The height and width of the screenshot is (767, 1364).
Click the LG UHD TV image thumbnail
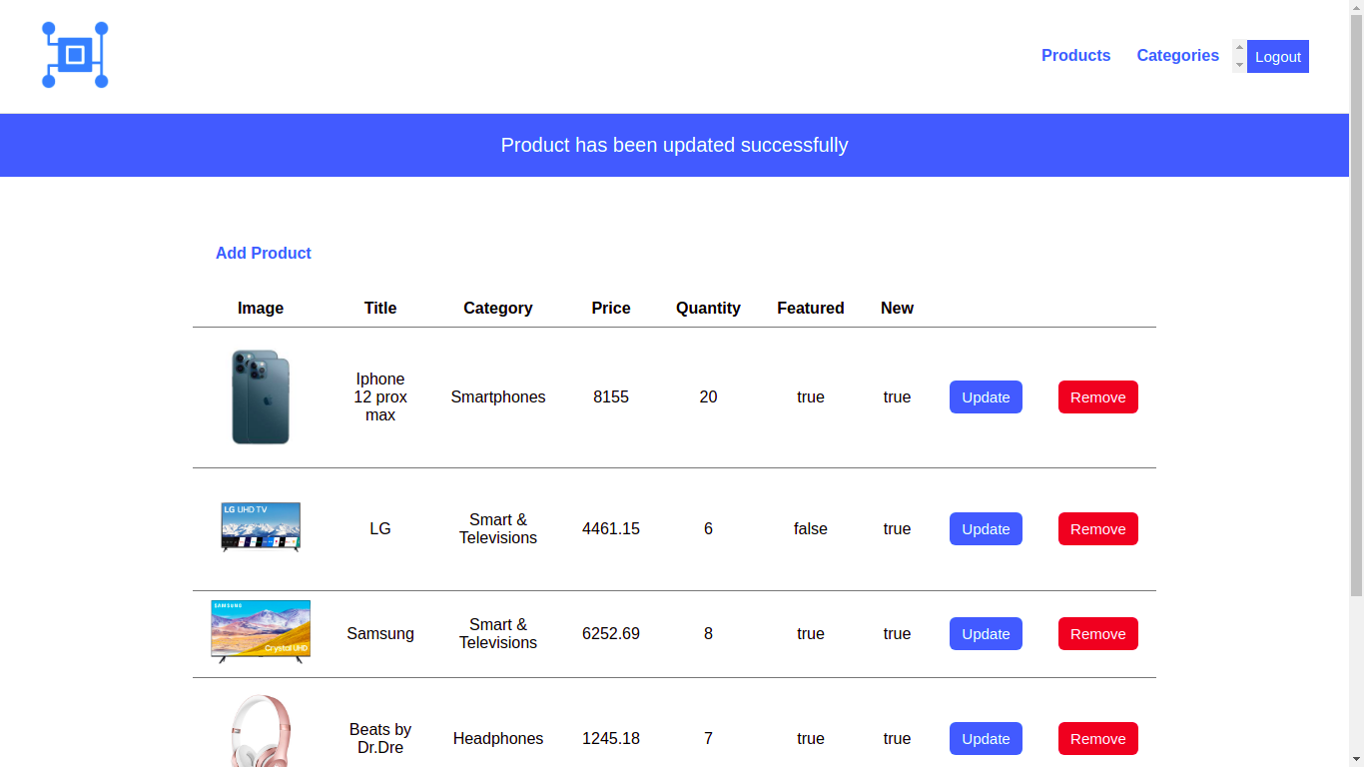coord(261,527)
